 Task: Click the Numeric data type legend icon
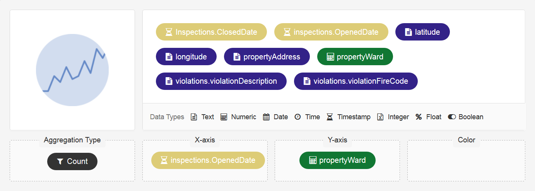pos(224,117)
